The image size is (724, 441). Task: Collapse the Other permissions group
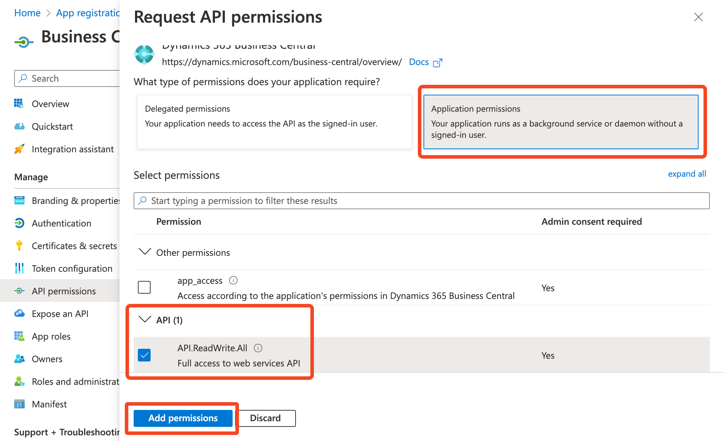[x=145, y=252]
